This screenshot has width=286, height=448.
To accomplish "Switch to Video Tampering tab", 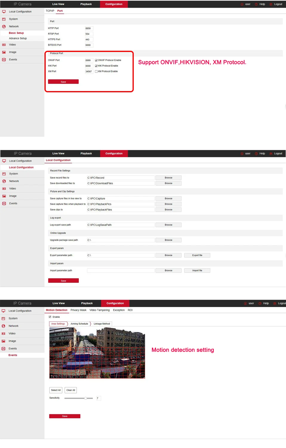I will (99, 310).
